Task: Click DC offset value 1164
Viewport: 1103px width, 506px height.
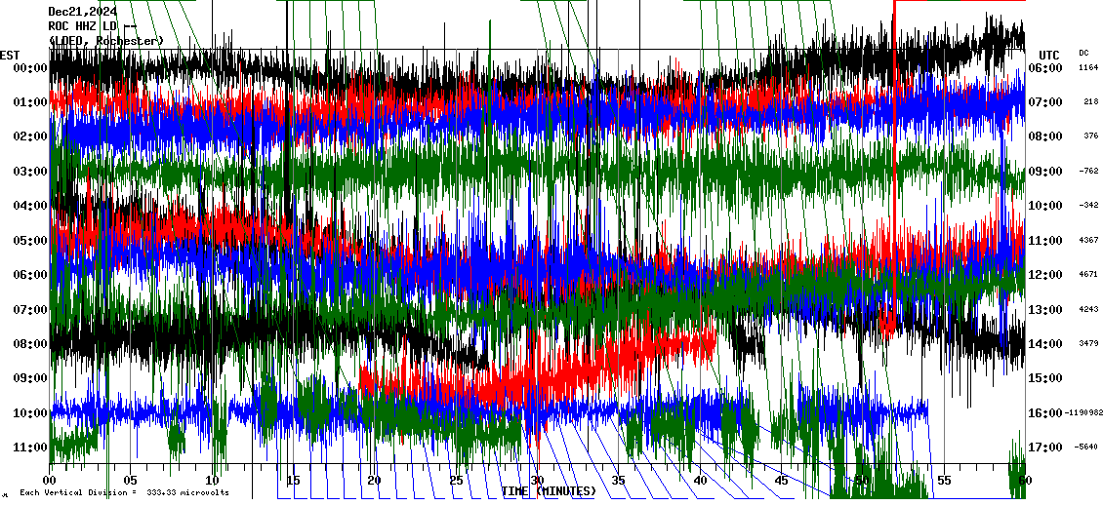Action: pos(1088,68)
